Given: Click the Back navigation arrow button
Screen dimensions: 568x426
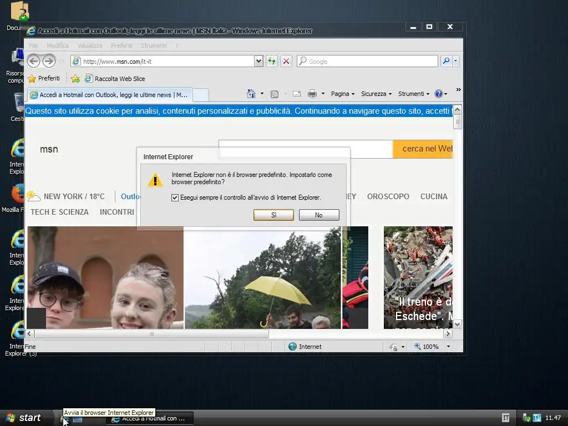Looking at the screenshot, I should pos(34,61).
